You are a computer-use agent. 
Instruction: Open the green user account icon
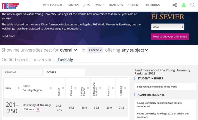pos(184,5)
